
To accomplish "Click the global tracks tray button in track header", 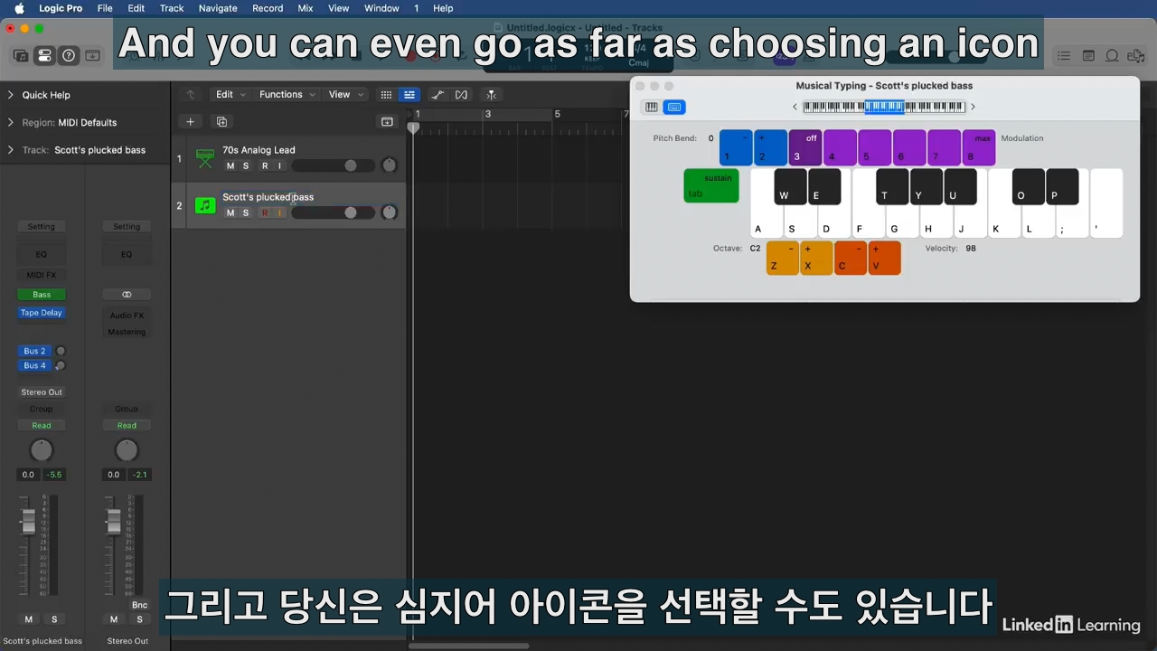I will click(x=387, y=122).
